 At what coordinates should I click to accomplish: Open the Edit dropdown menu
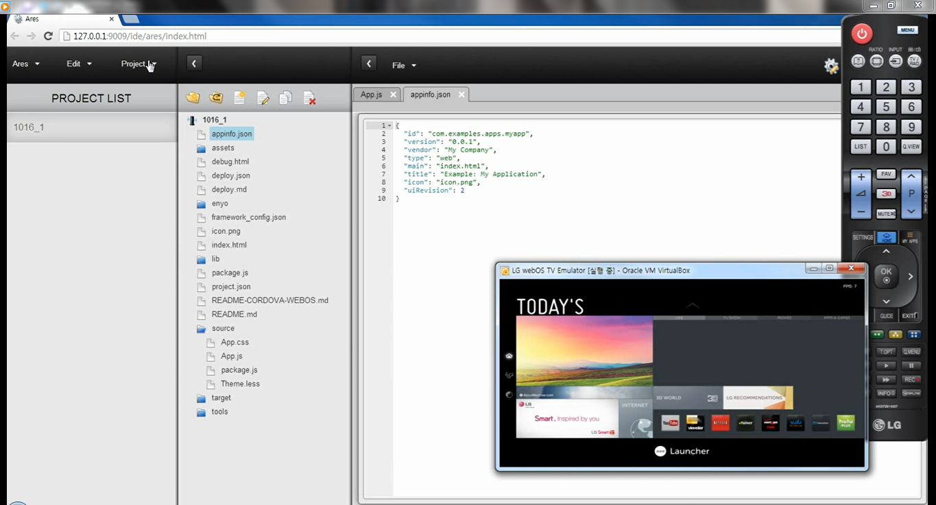[x=79, y=64]
